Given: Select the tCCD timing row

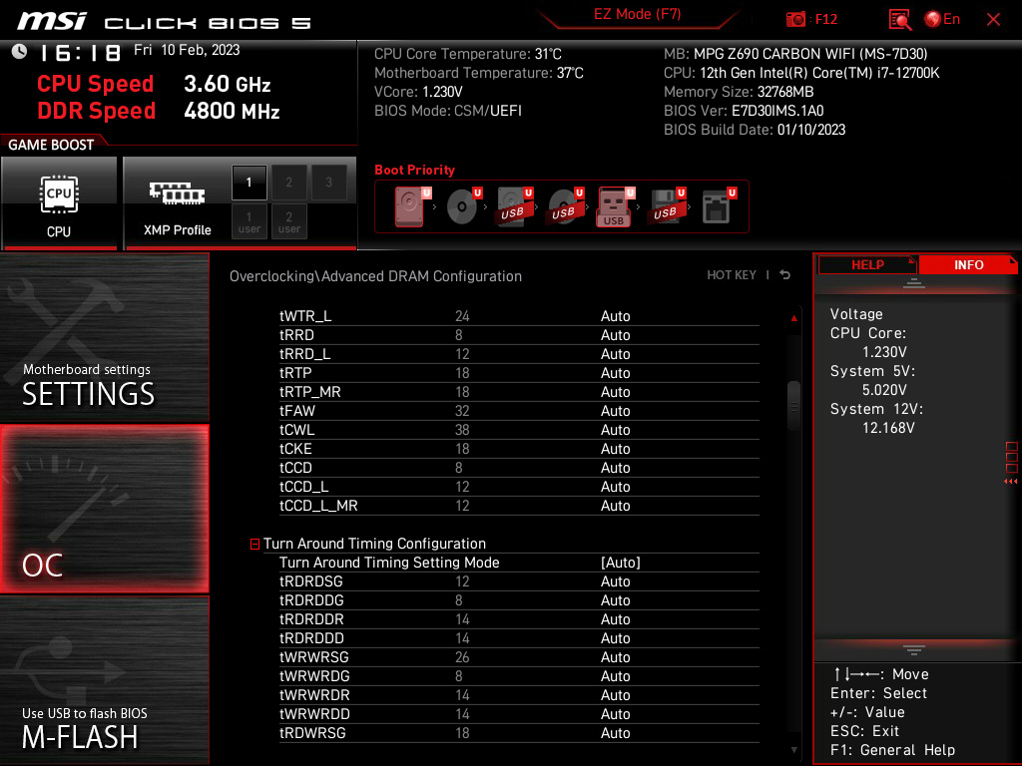Looking at the screenshot, I should (x=519, y=468).
